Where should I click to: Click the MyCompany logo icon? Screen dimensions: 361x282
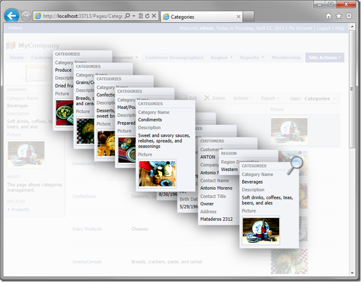click(x=11, y=45)
